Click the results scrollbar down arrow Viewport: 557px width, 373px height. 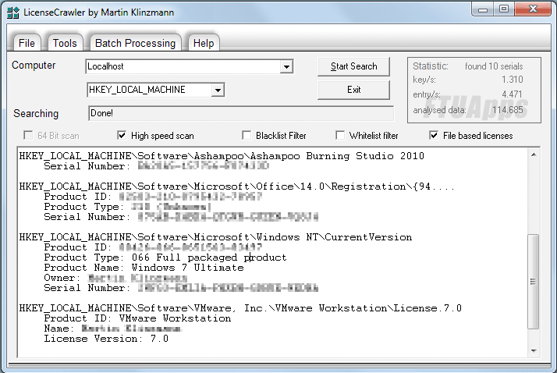534,350
